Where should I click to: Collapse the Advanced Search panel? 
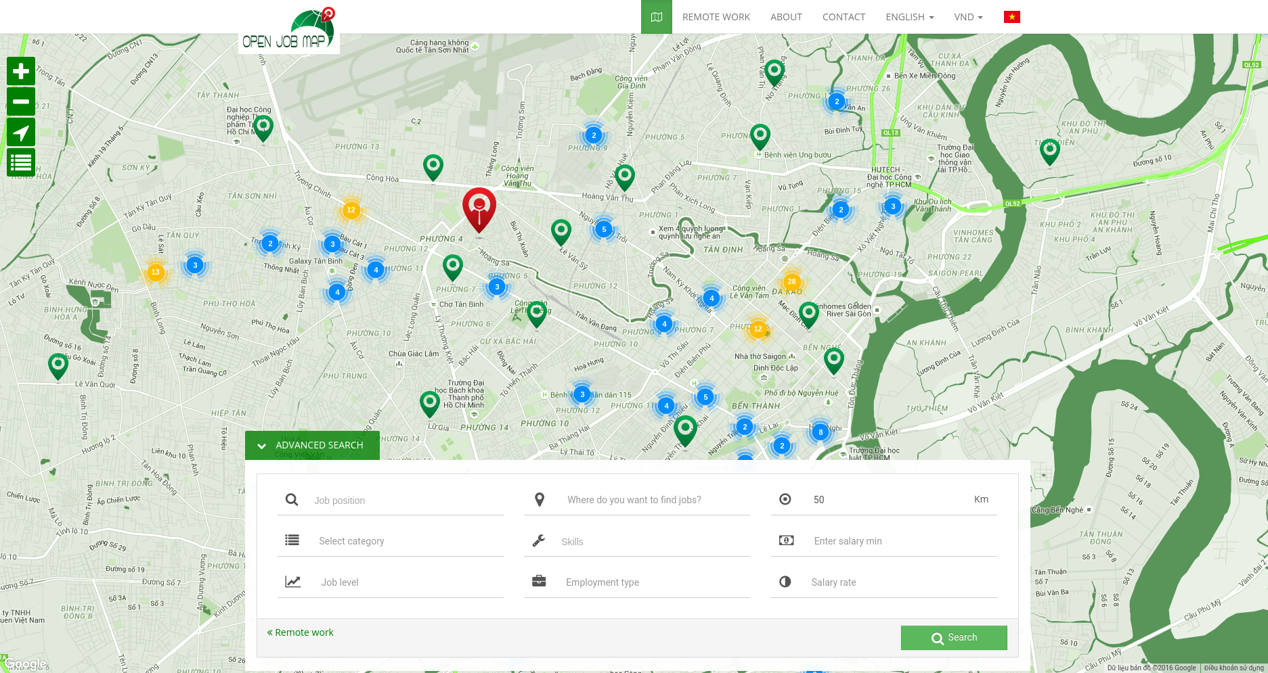tap(312, 445)
